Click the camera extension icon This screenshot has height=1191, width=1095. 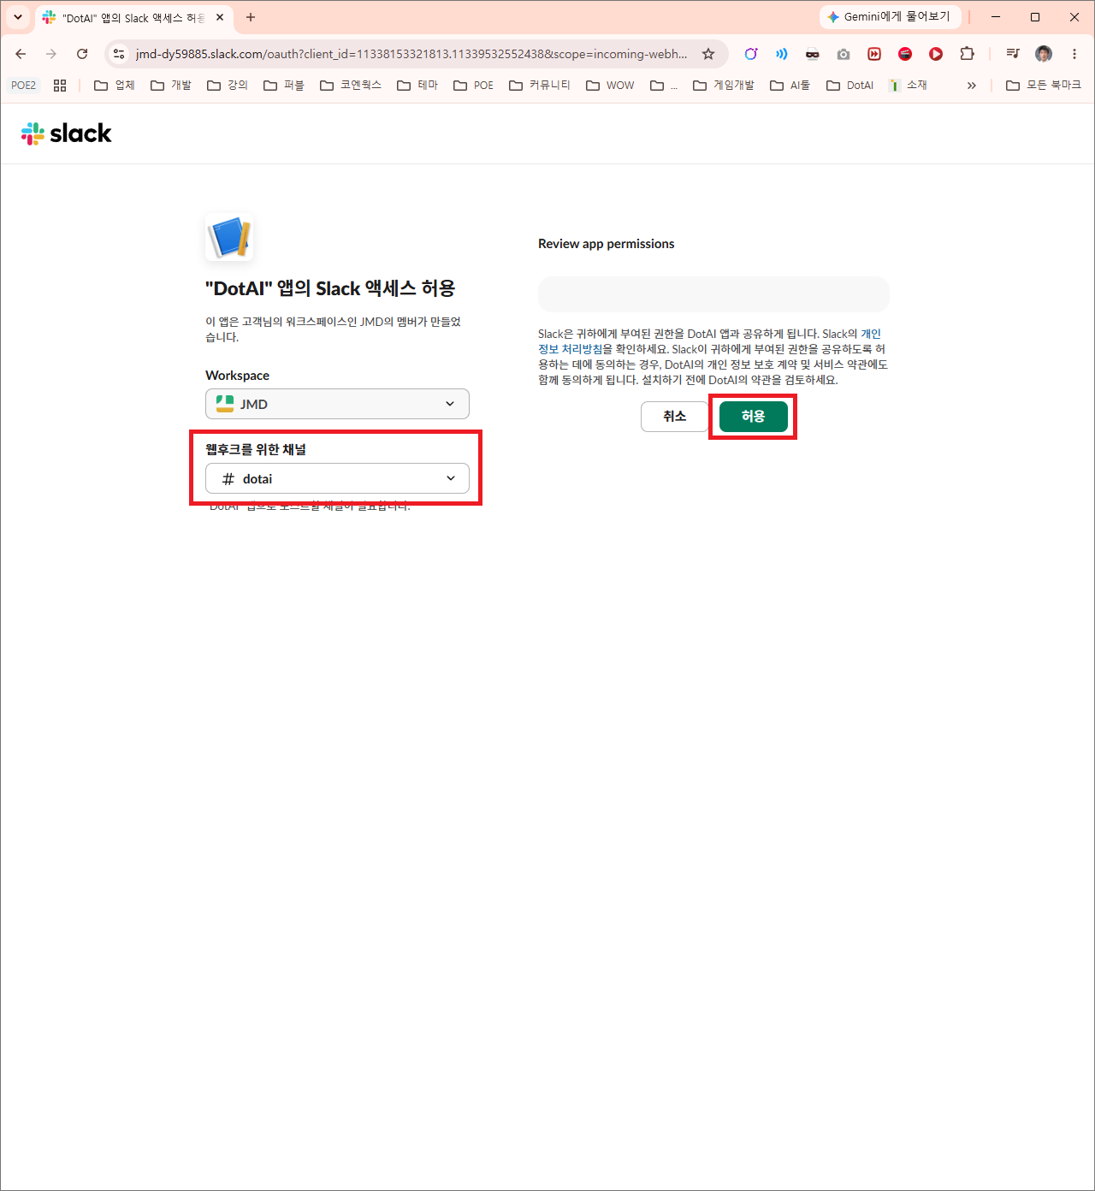coord(843,54)
